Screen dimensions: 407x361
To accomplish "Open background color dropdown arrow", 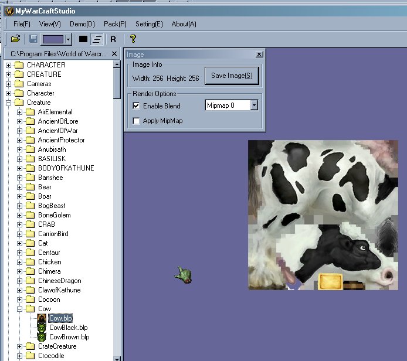I will [68, 39].
